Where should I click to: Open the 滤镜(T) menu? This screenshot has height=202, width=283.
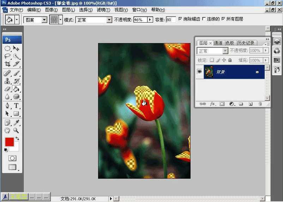click(103, 10)
